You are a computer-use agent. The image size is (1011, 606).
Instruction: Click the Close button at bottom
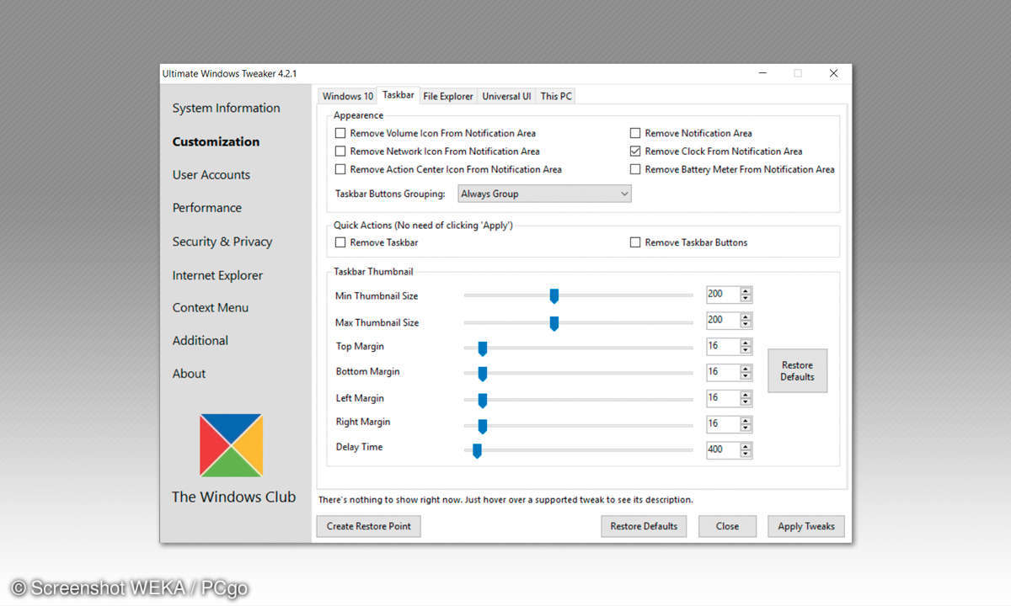pos(727,526)
